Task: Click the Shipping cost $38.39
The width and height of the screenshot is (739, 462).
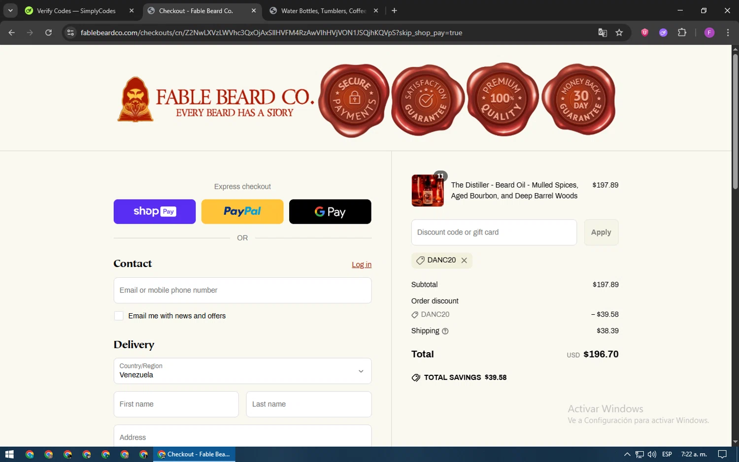Action: pyautogui.click(x=607, y=331)
